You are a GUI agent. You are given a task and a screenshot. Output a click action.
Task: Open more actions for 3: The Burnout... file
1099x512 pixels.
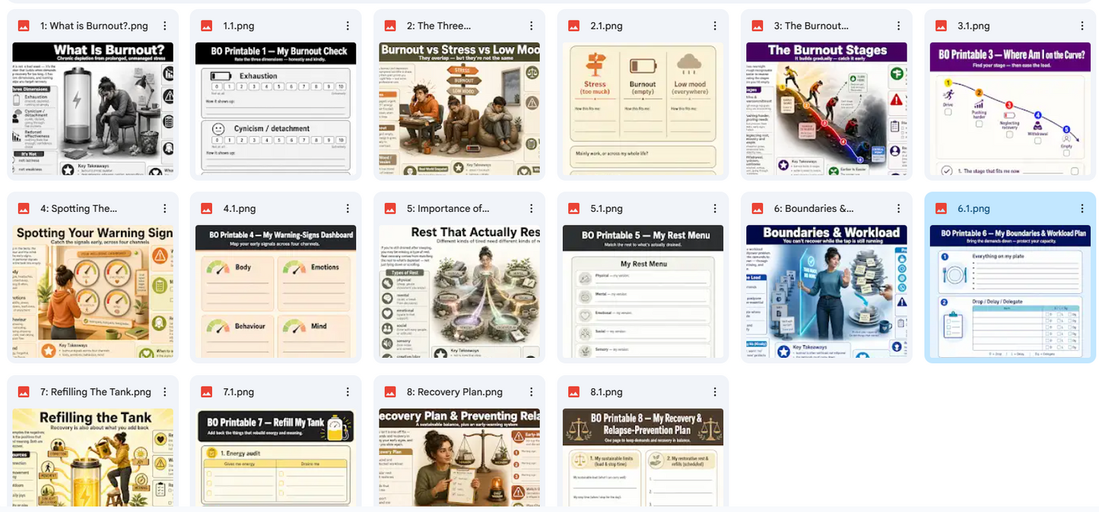coord(899,26)
